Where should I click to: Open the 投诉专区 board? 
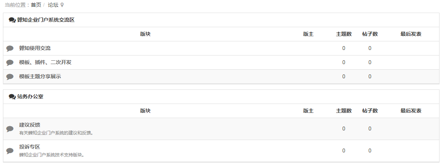click(x=29, y=147)
